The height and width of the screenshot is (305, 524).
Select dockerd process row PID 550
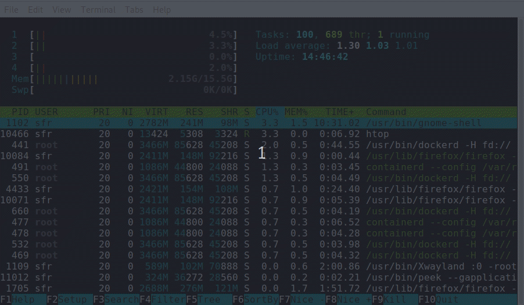(259, 178)
